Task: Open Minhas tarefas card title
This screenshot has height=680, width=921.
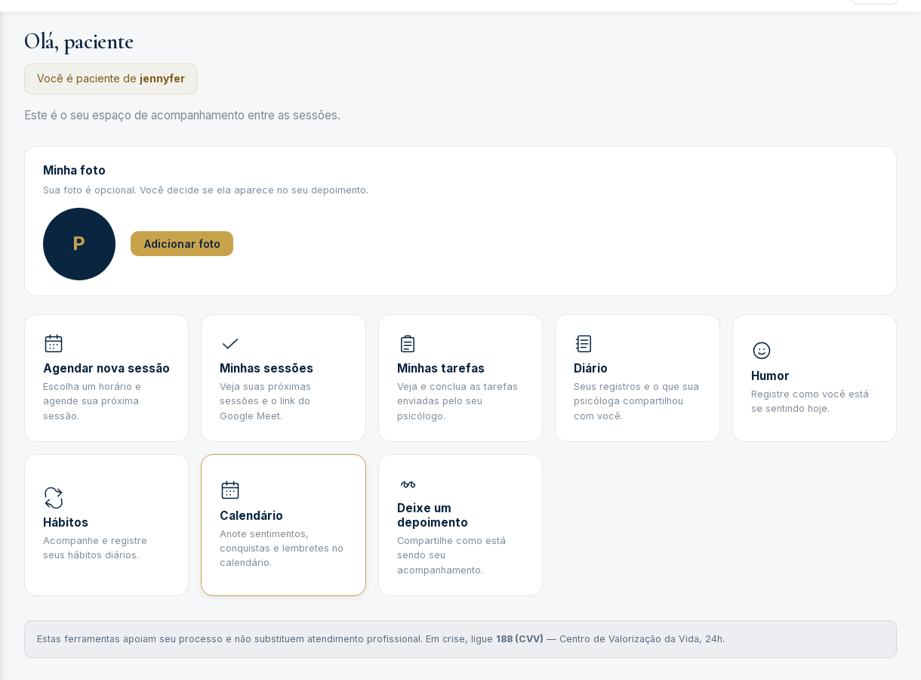Action: [441, 368]
